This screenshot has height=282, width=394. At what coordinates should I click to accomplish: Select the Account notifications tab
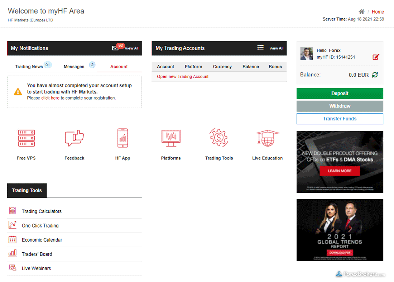(x=119, y=67)
